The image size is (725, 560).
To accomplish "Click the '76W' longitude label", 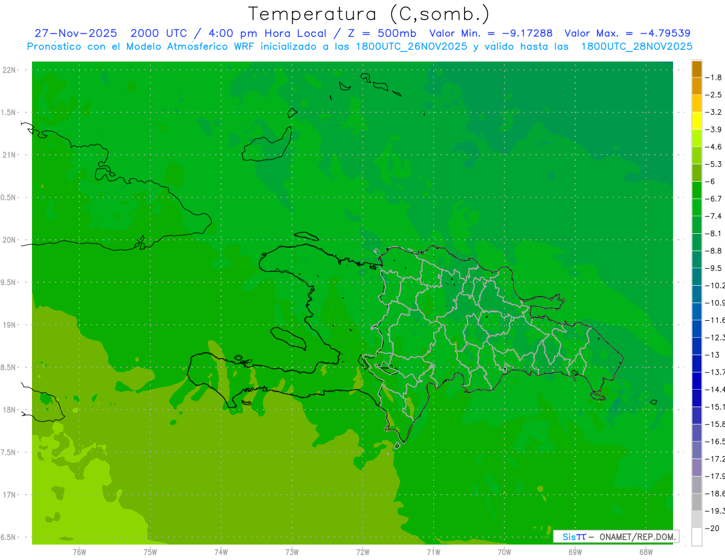I will (79, 552).
